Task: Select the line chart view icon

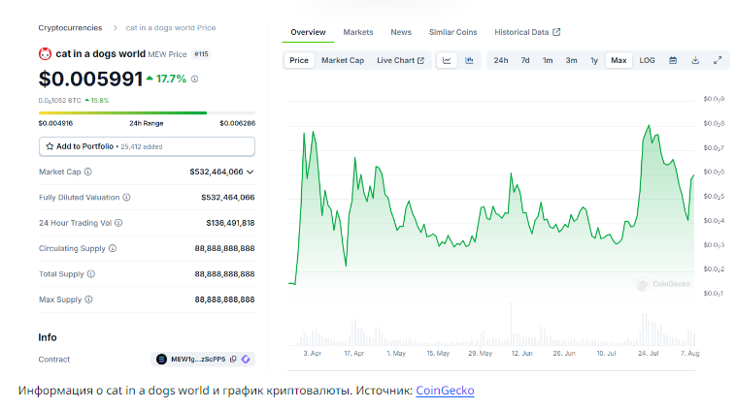Action: 447,60
